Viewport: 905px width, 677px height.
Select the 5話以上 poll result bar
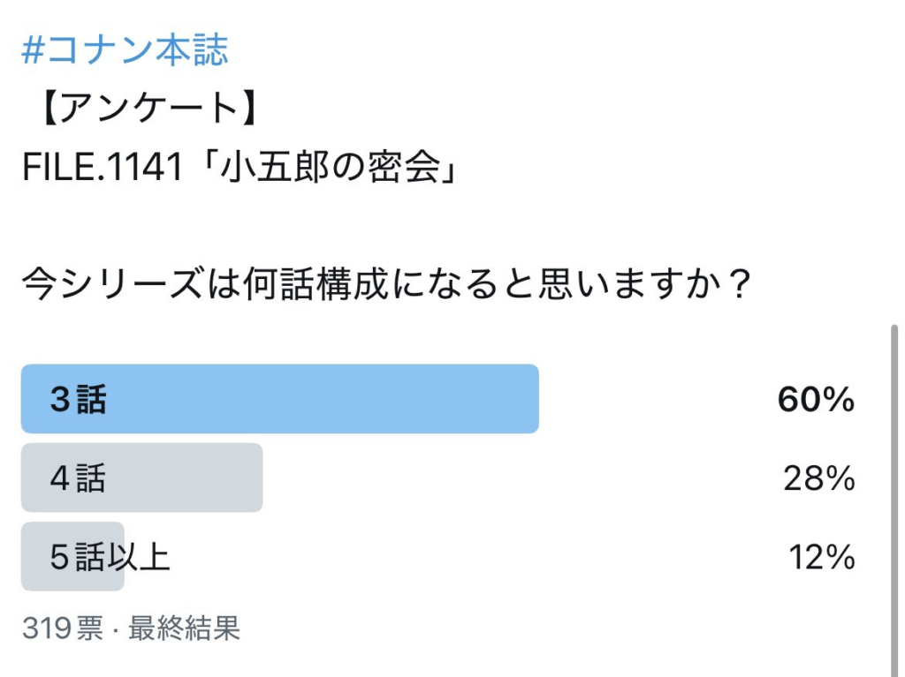click(x=438, y=556)
